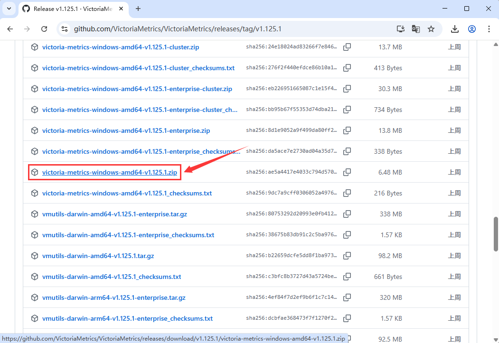
Task: Click the scrollbar down arrow
Action: click(x=496, y=340)
